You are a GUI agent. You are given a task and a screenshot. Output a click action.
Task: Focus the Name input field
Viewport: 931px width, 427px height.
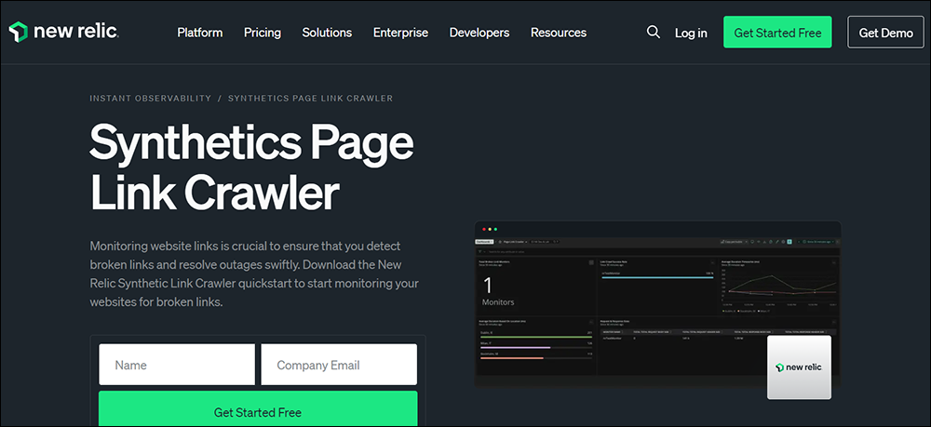pyautogui.click(x=177, y=365)
